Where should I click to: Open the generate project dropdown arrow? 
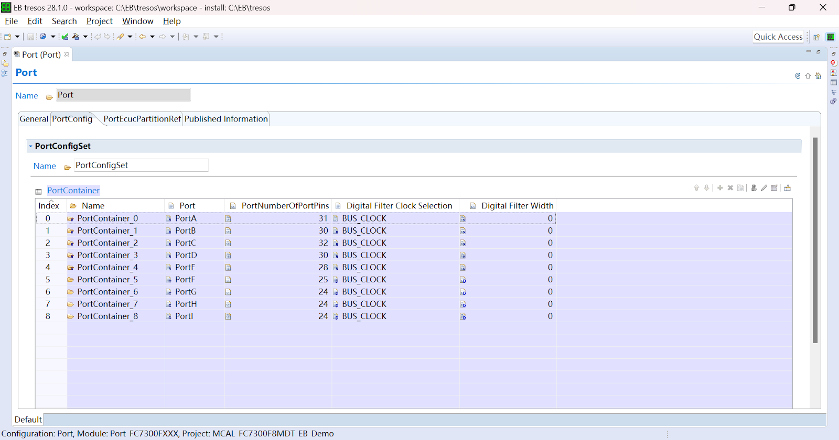(85, 37)
